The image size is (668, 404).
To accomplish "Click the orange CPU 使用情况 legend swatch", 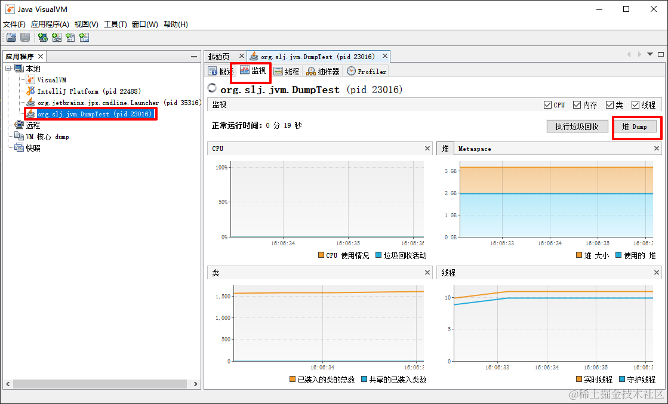I will pos(321,255).
